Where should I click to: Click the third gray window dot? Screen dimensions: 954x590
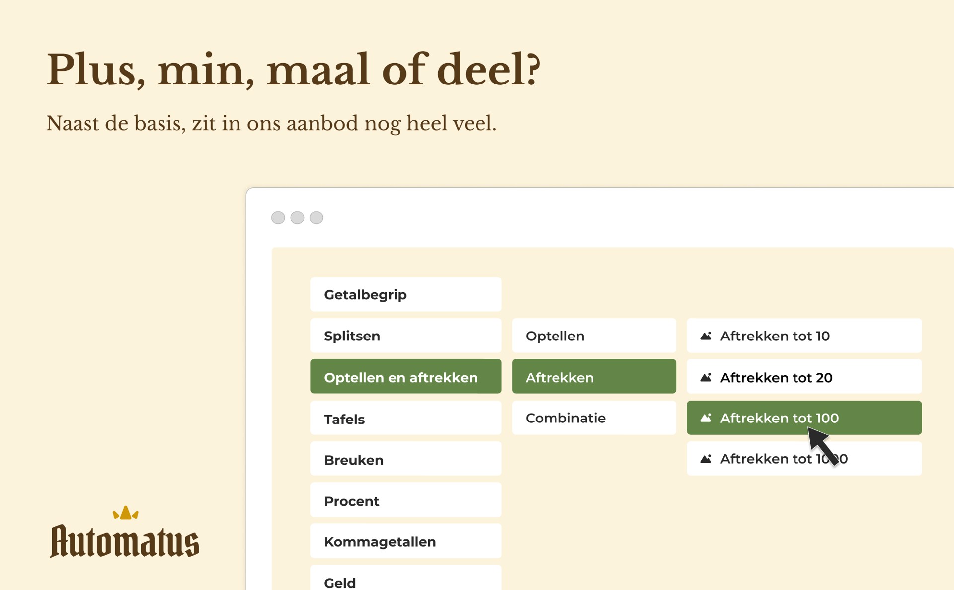coord(317,218)
